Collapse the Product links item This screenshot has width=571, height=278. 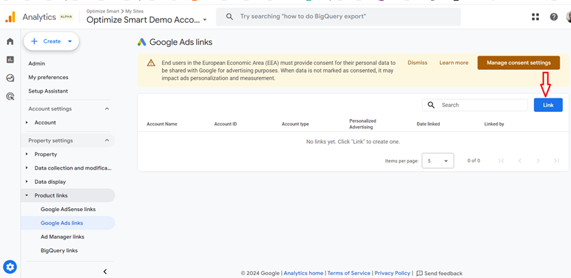[27, 195]
